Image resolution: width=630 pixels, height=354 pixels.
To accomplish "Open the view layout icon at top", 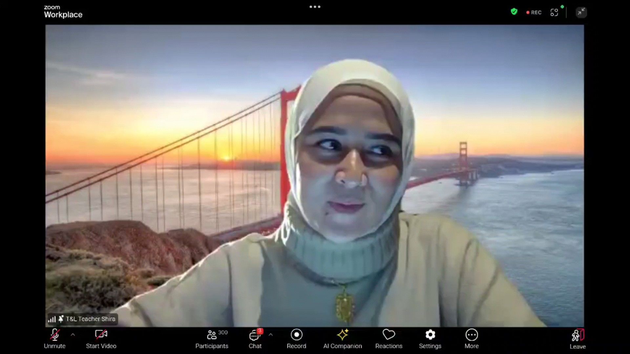I will [x=554, y=12].
